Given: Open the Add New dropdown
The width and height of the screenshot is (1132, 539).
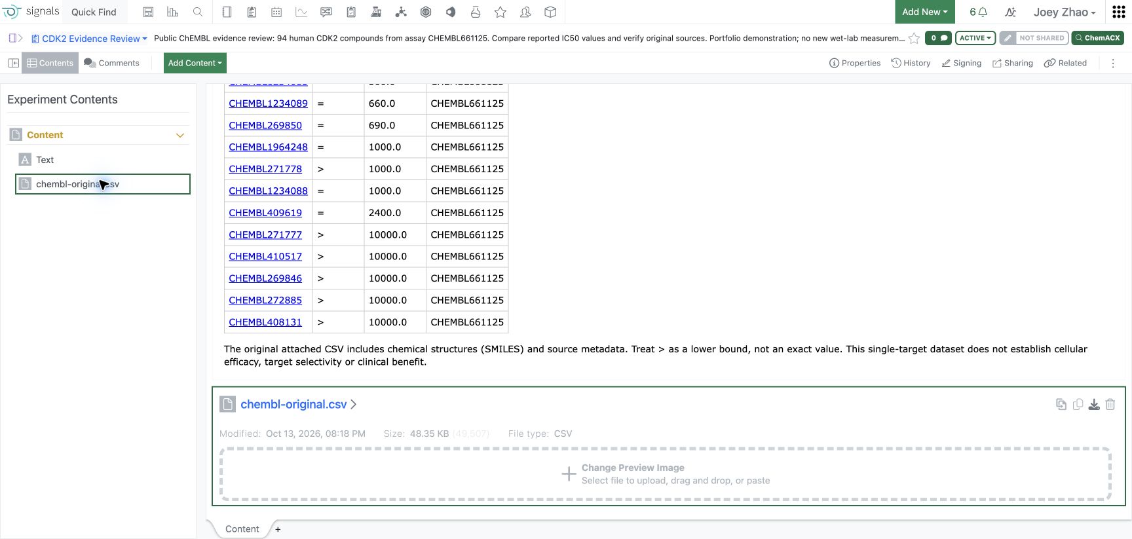Looking at the screenshot, I should [924, 12].
